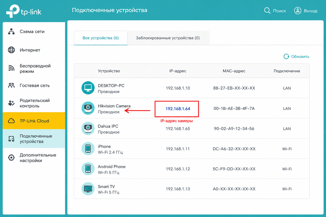Switch to Заблокированные устройства (0) tab
Screen dimensions: 326x217
168,38
